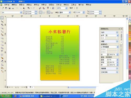The image size is (131, 98).
Task: Open the A4 paper size dropdown
Action: coord(21,13)
